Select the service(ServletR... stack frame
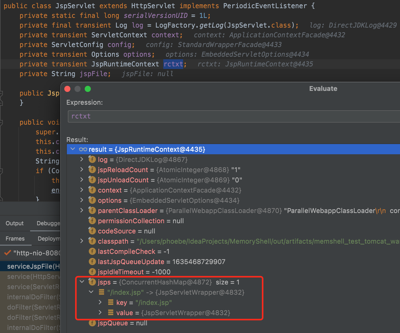 30,287
